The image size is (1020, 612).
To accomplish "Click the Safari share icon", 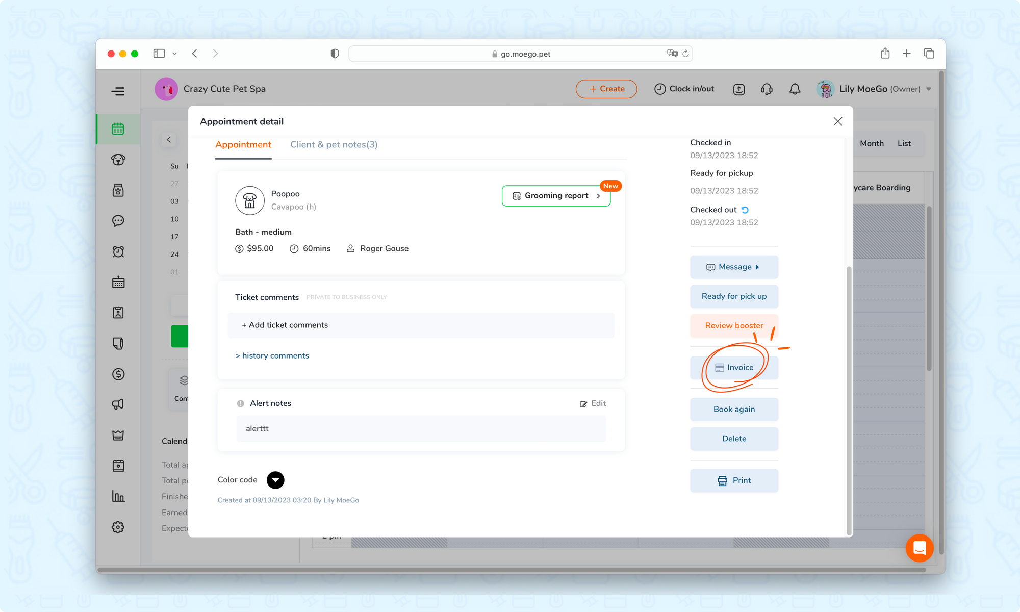I will click(885, 53).
